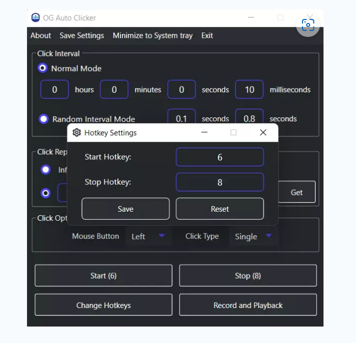Click the Get button

point(296,192)
